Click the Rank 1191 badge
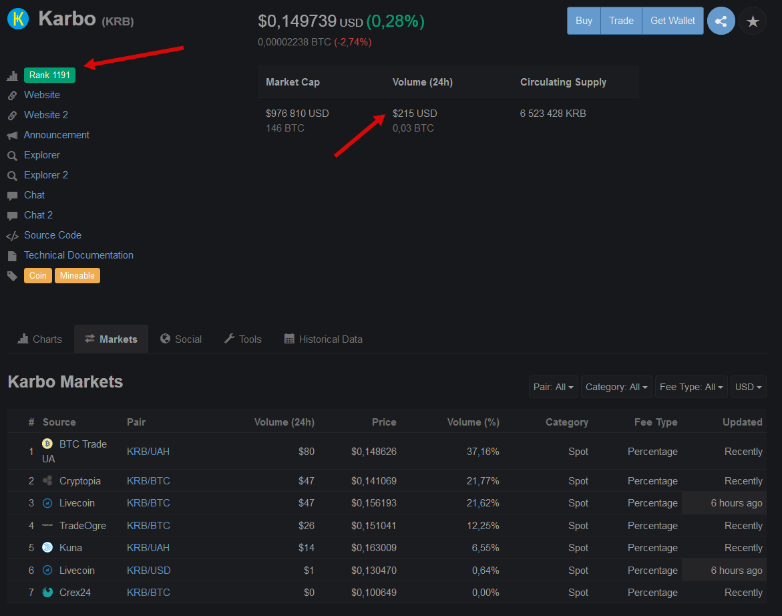 (50, 75)
